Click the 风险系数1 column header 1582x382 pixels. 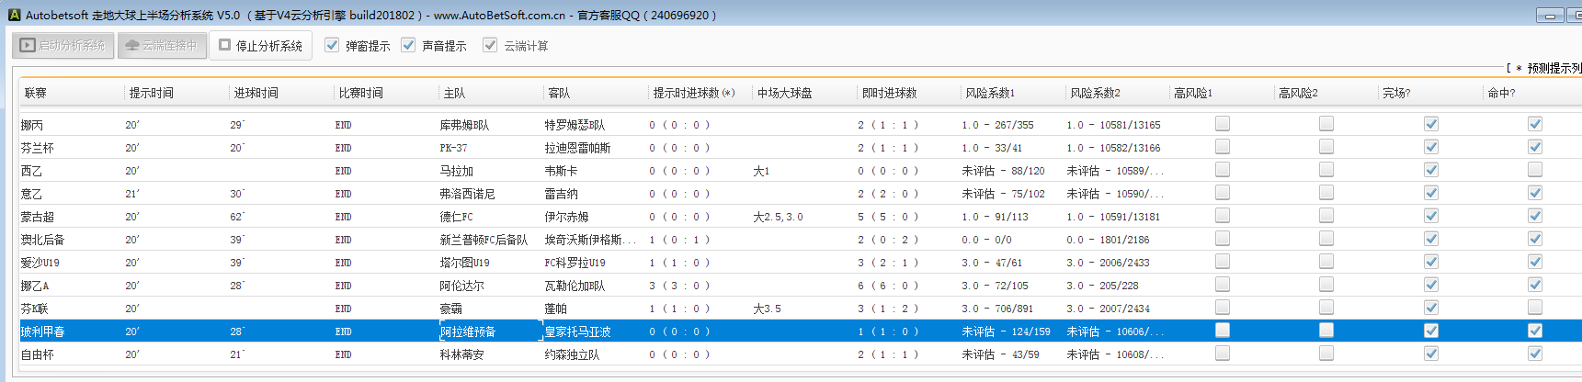[990, 93]
